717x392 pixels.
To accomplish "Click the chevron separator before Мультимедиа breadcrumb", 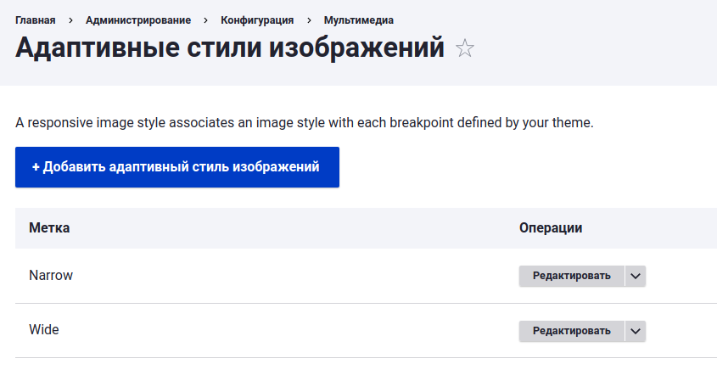I will point(309,20).
